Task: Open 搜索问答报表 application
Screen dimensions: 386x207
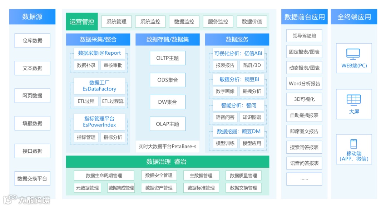Action: click(x=304, y=147)
